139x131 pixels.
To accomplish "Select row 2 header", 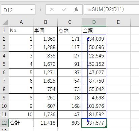I will (4, 39).
